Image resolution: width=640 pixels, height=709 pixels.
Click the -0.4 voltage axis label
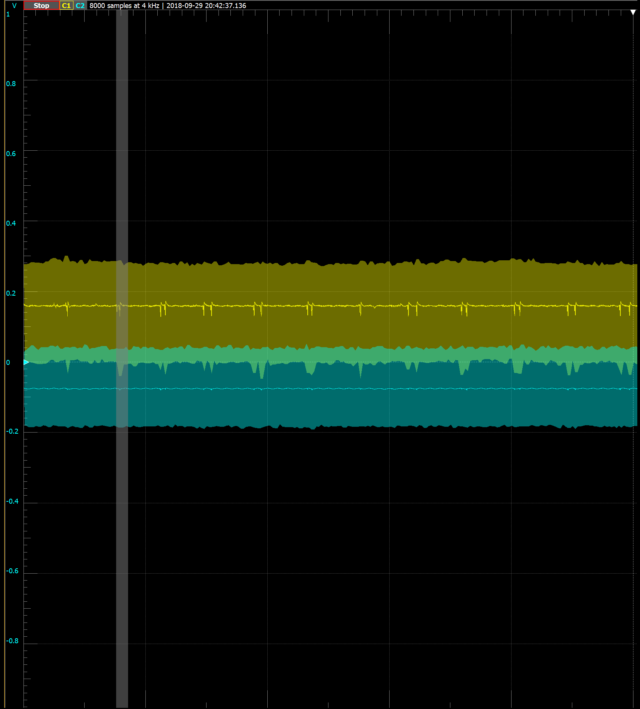[x=12, y=501]
